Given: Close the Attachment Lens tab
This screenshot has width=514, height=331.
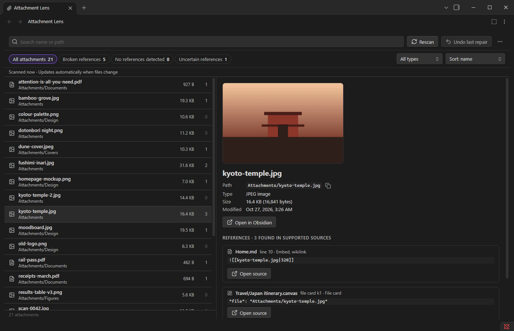Looking at the screenshot, I should [70, 8].
